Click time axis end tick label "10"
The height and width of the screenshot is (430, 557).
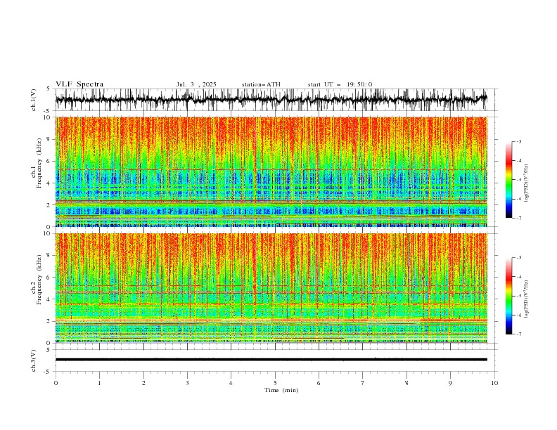click(x=494, y=383)
